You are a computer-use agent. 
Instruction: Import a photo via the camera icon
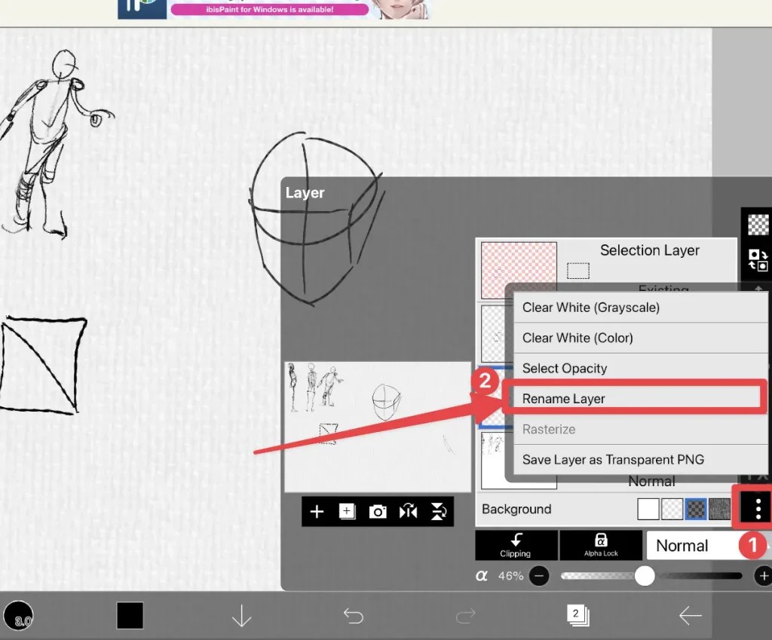click(378, 511)
